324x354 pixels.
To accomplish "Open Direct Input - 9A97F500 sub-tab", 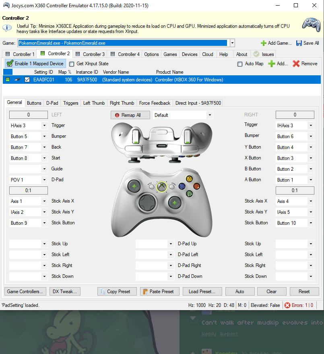I will 198,103.
